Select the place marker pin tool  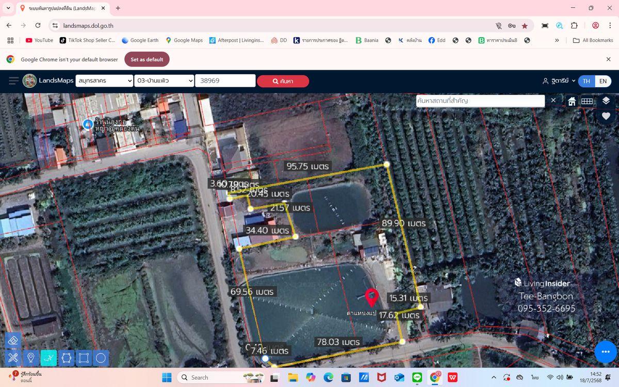point(31,358)
